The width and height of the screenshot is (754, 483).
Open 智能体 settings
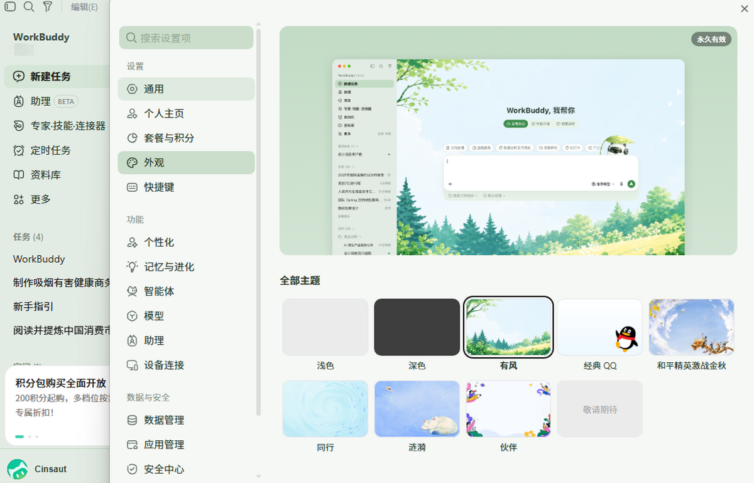click(x=187, y=292)
